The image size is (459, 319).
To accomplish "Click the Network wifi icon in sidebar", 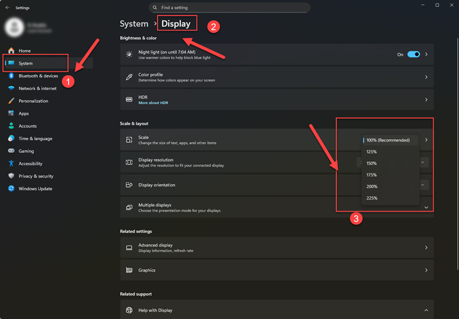I will 11,88.
